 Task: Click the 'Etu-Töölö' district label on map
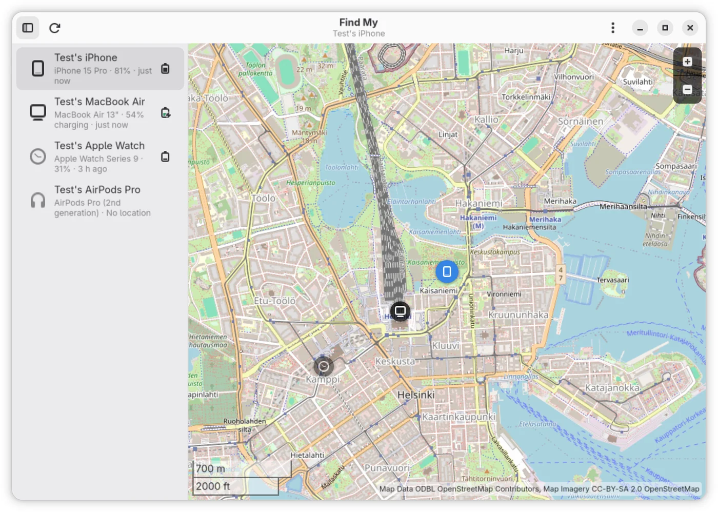(275, 301)
